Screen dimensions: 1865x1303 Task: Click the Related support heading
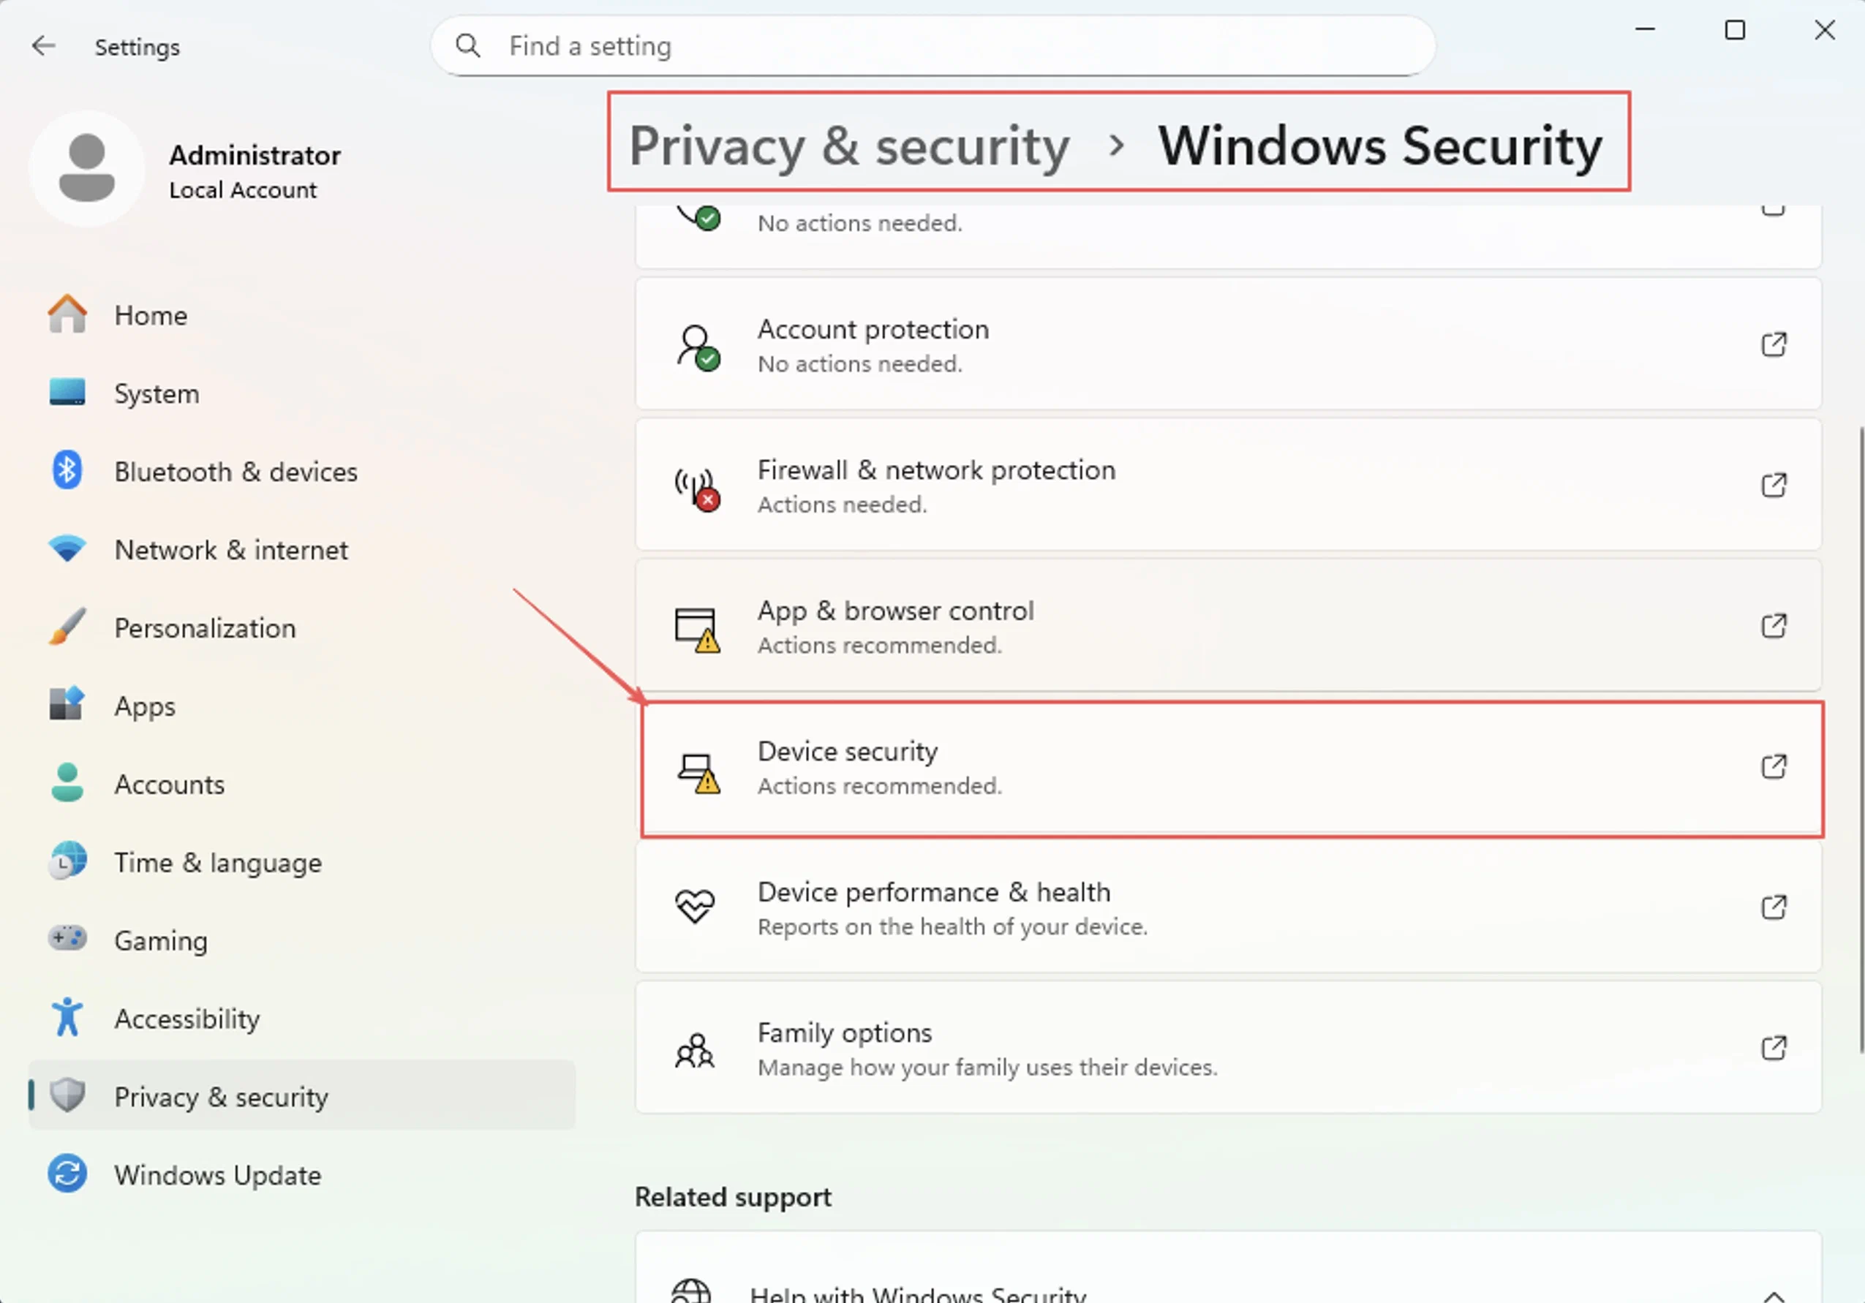pos(733,1196)
